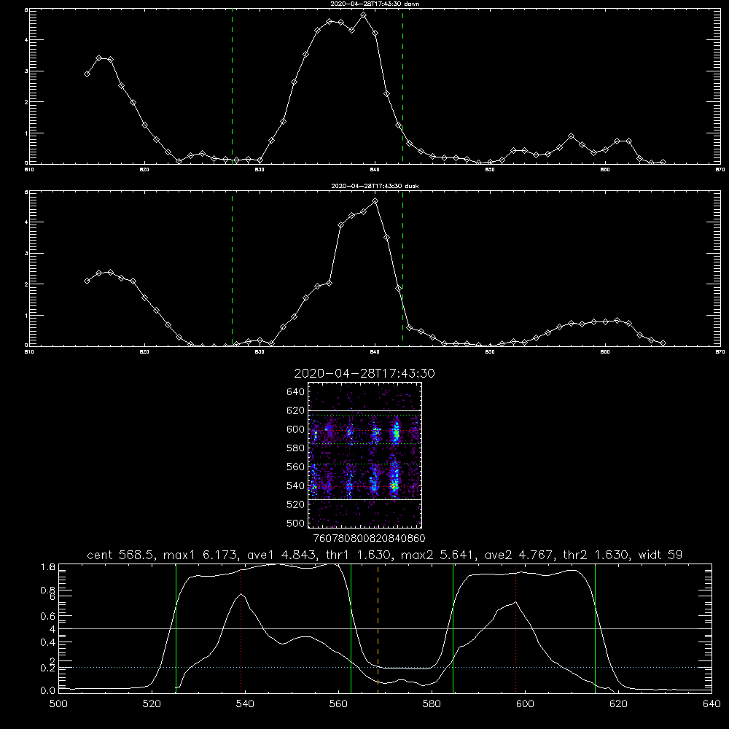Click the '620' y-axis label beside the spectral image
The height and width of the screenshot is (729, 729).
(x=295, y=410)
